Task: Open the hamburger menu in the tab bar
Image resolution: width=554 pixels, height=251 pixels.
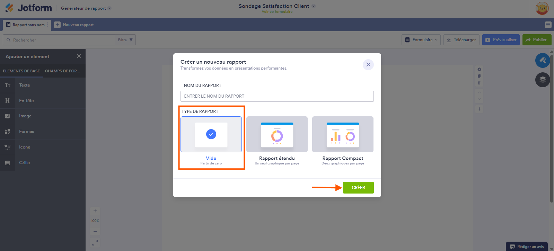Action: [548, 25]
